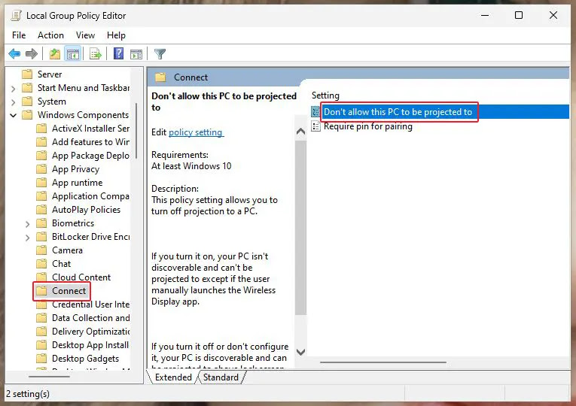Open the Help question mark icon
The height and width of the screenshot is (406, 576).
118,54
